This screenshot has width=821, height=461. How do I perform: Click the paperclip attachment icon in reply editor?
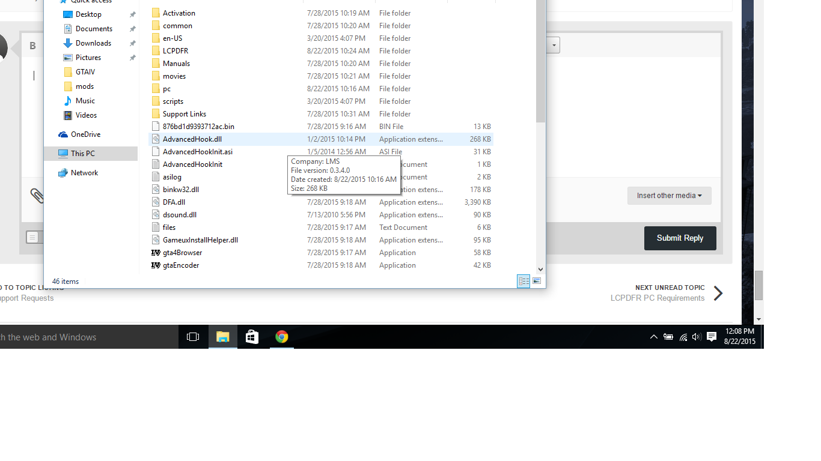coord(37,196)
